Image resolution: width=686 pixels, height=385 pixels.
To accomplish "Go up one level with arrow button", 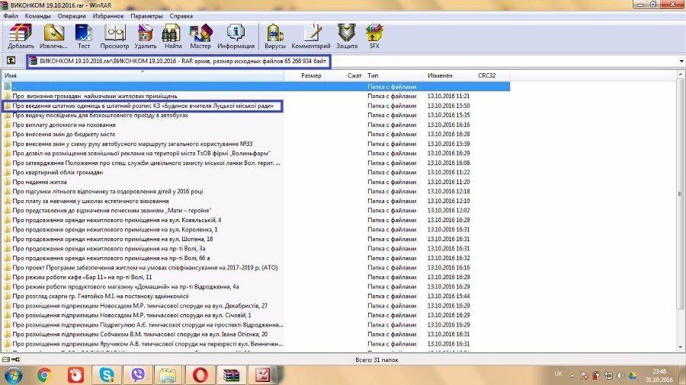I will (x=11, y=61).
